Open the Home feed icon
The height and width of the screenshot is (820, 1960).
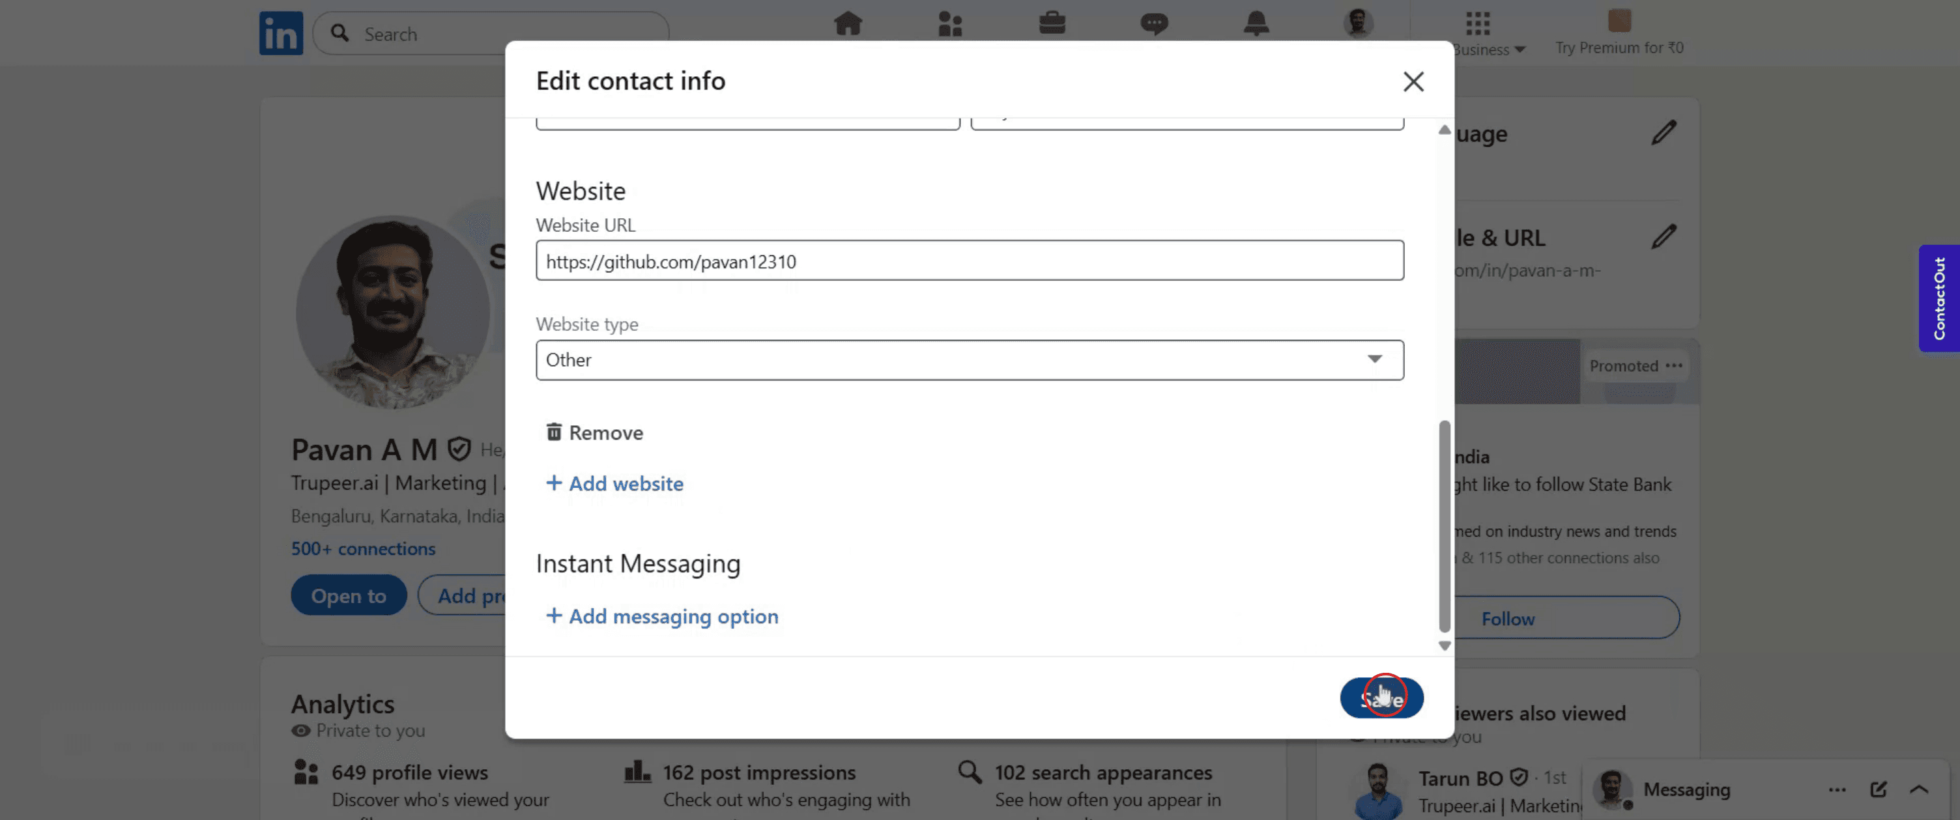pyautogui.click(x=848, y=23)
